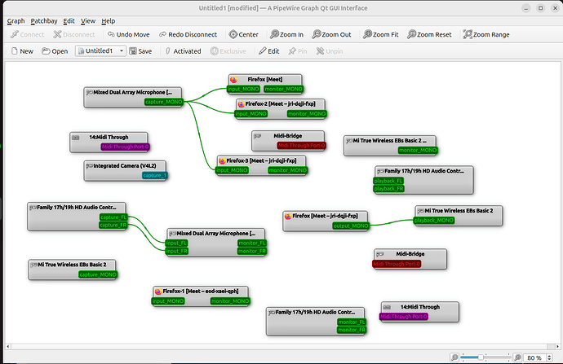The width and height of the screenshot is (563, 364).
Task: Reset the zoom level
Action: (x=429, y=34)
